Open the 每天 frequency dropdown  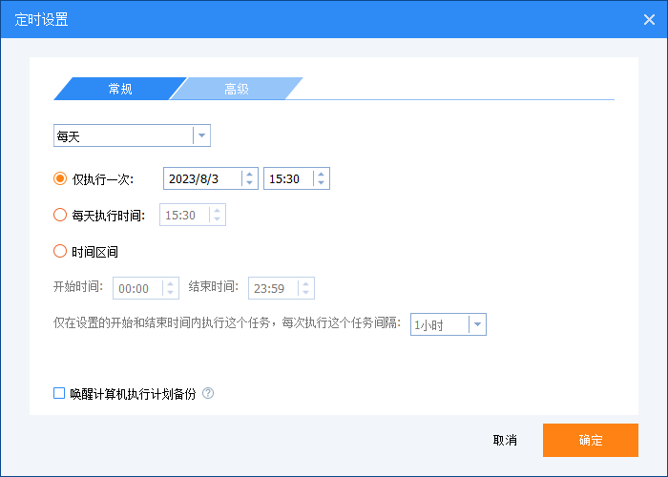132,135
